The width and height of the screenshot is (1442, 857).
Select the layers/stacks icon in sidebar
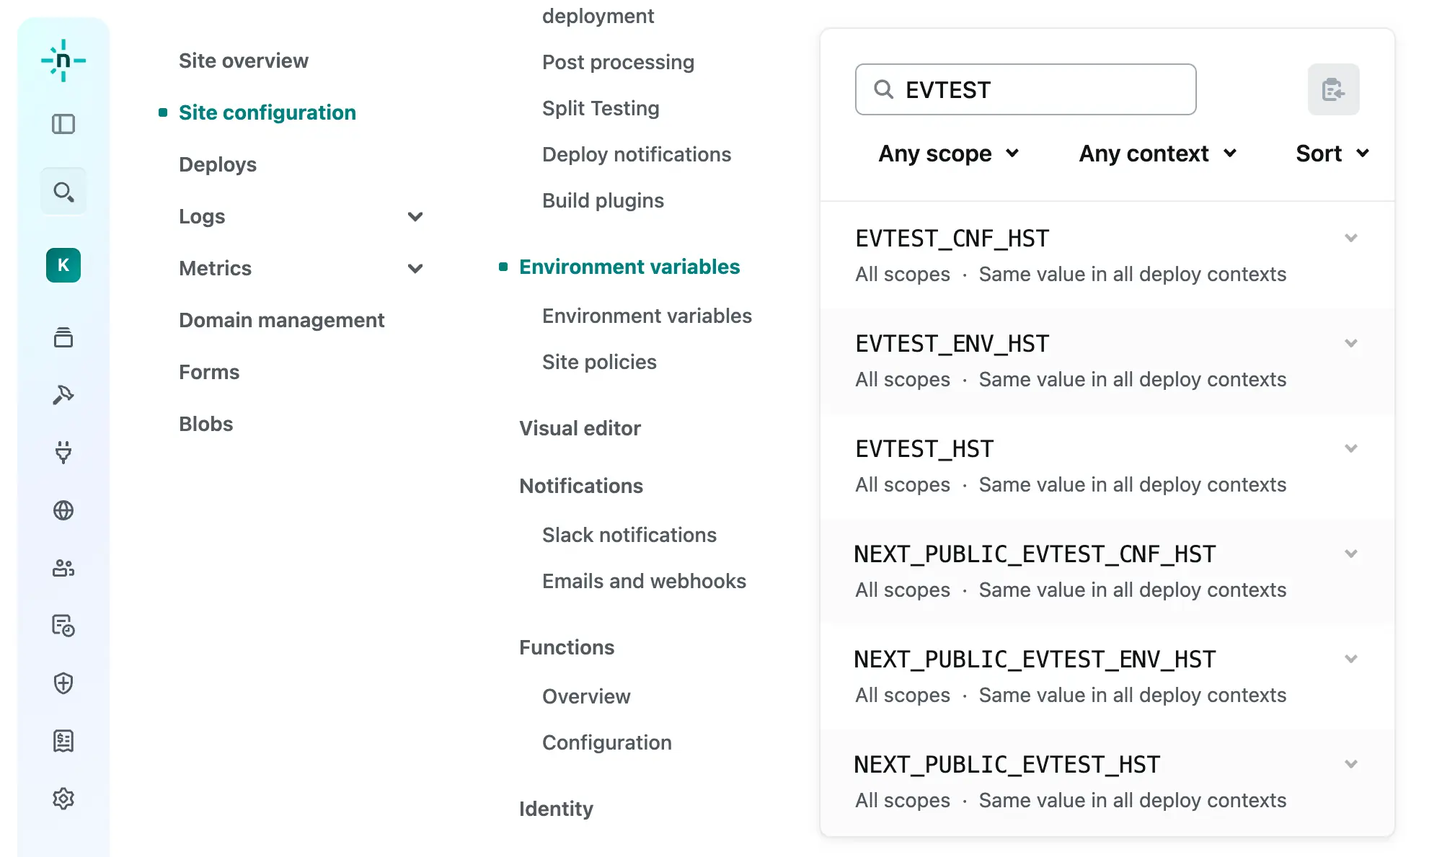tap(64, 337)
